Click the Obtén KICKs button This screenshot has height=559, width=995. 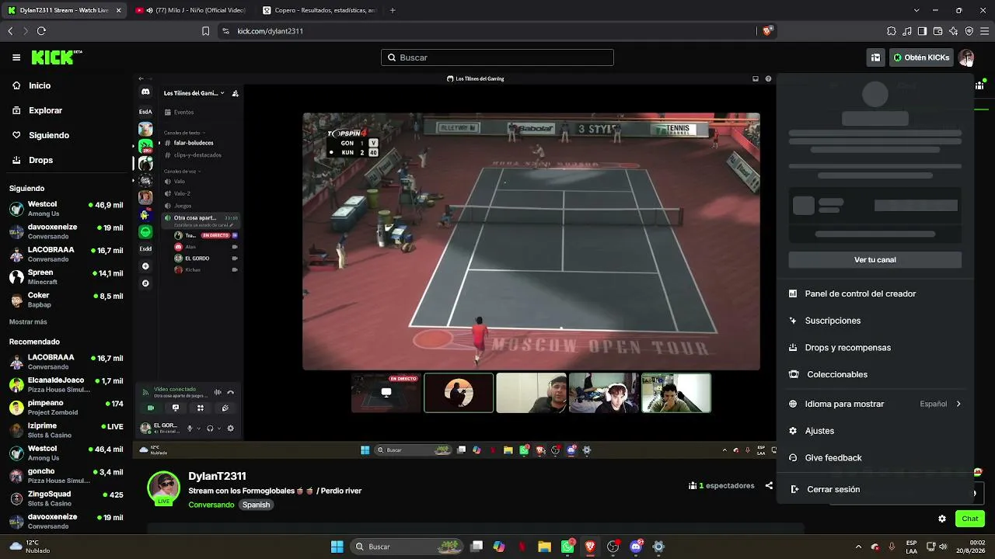coord(921,57)
